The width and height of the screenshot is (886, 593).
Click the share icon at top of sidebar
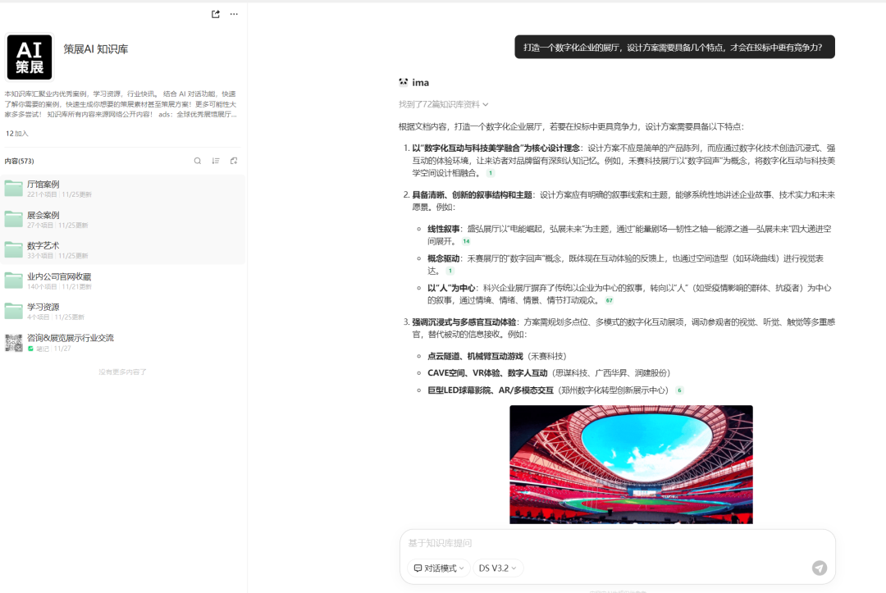(x=215, y=14)
